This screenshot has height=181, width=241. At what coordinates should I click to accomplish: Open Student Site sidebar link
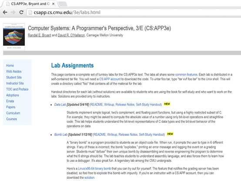(x=14, y=77)
